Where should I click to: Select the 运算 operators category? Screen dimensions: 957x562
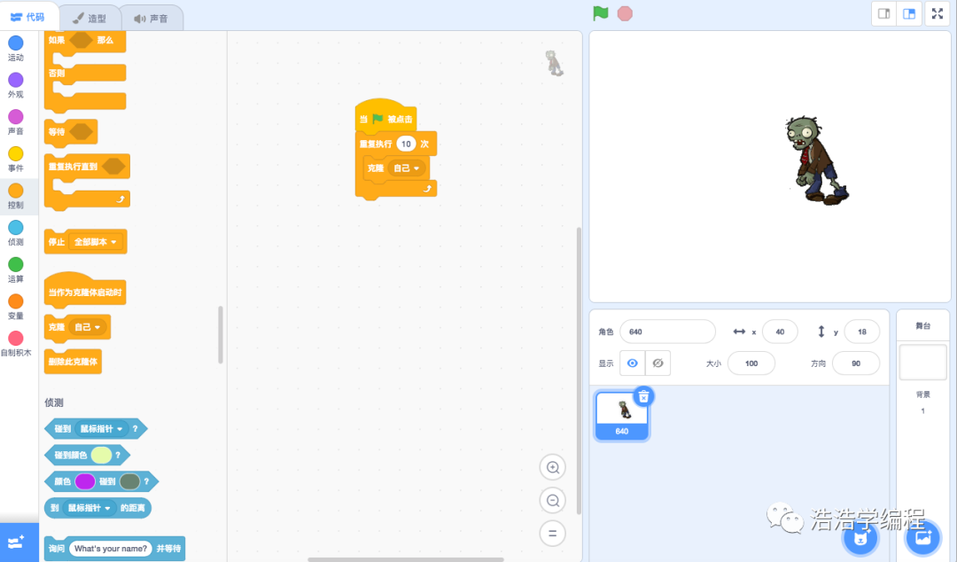pyautogui.click(x=16, y=270)
